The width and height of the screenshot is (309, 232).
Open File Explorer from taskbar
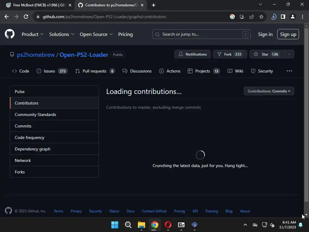tap(141, 225)
